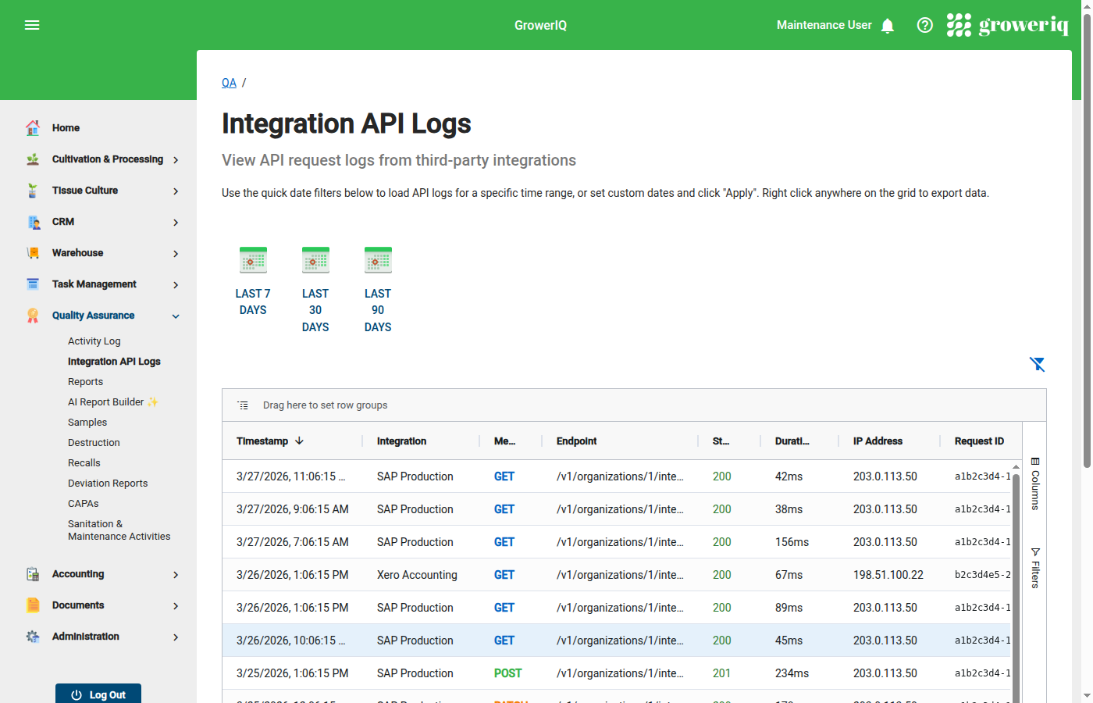
Task: Open the navigation hamburger menu
Action: pos(32,25)
